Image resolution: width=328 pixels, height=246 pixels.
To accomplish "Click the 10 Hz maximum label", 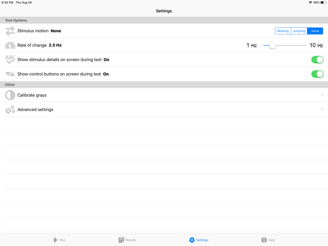I will 316,45.
